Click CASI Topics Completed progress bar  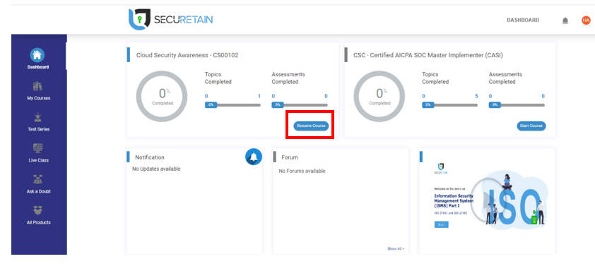point(449,105)
